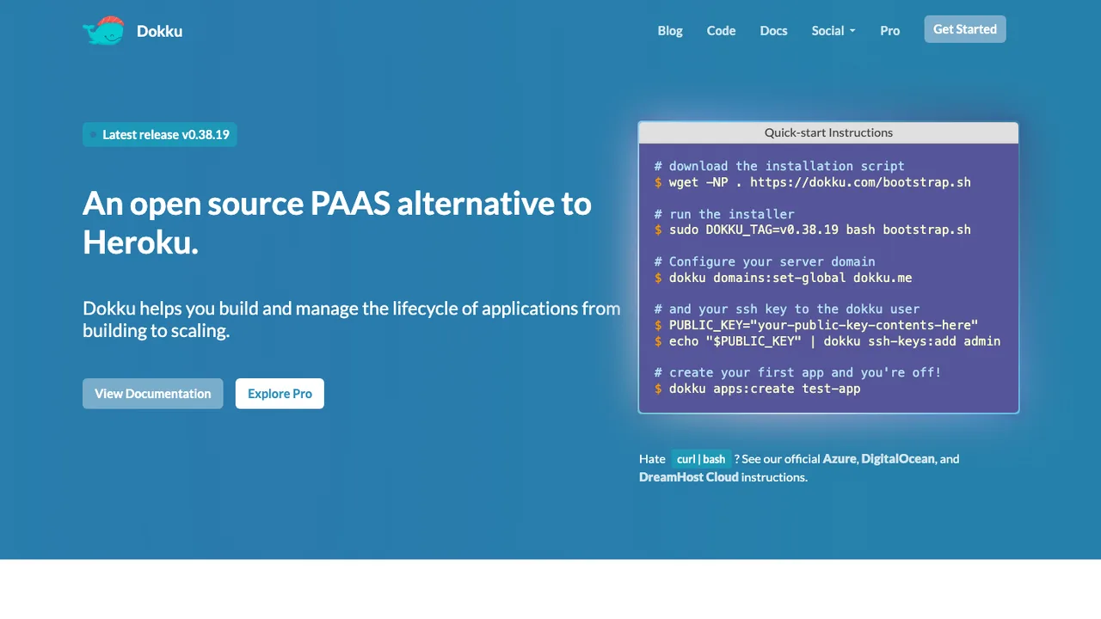Click the Explore Pro button

[280, 394]
